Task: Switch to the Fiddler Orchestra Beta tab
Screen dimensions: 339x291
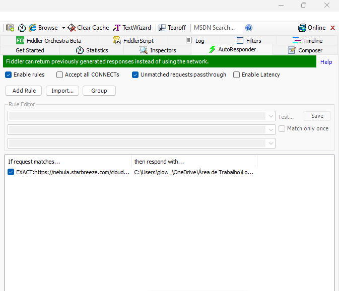Action: tap(49, 41)
